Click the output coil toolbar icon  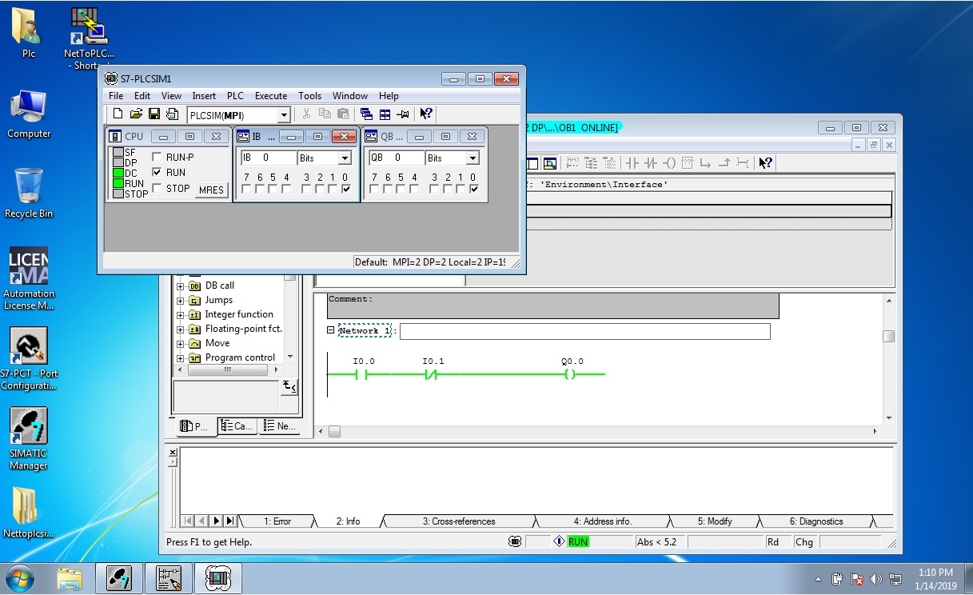coord(669,163)
